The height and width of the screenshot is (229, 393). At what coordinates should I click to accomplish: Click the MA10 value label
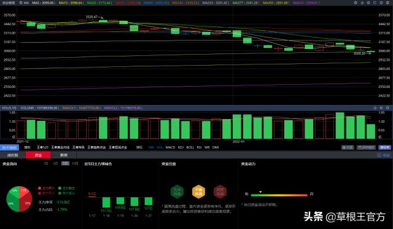tap(71, 2)
